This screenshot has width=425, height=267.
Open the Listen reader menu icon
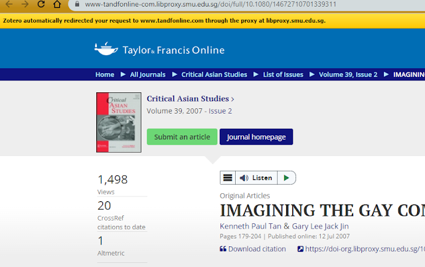point(227,178)
